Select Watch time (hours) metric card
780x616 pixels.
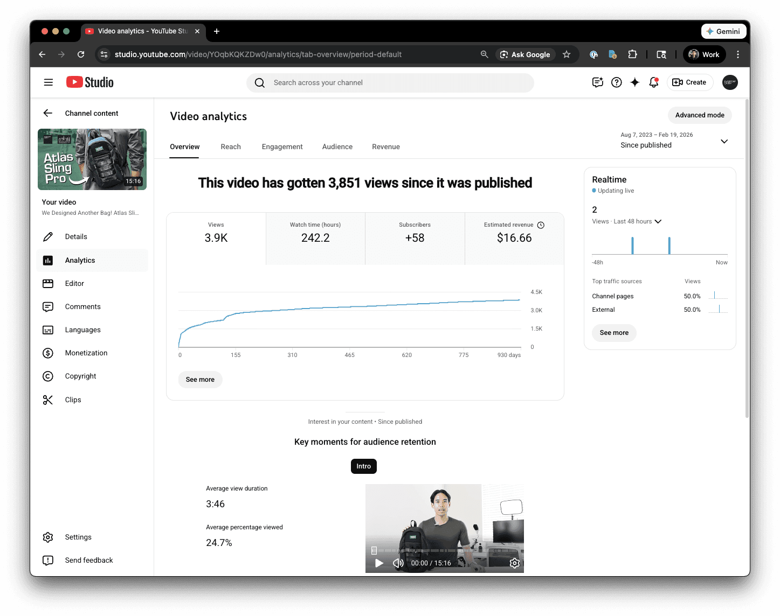click(315, 239)
